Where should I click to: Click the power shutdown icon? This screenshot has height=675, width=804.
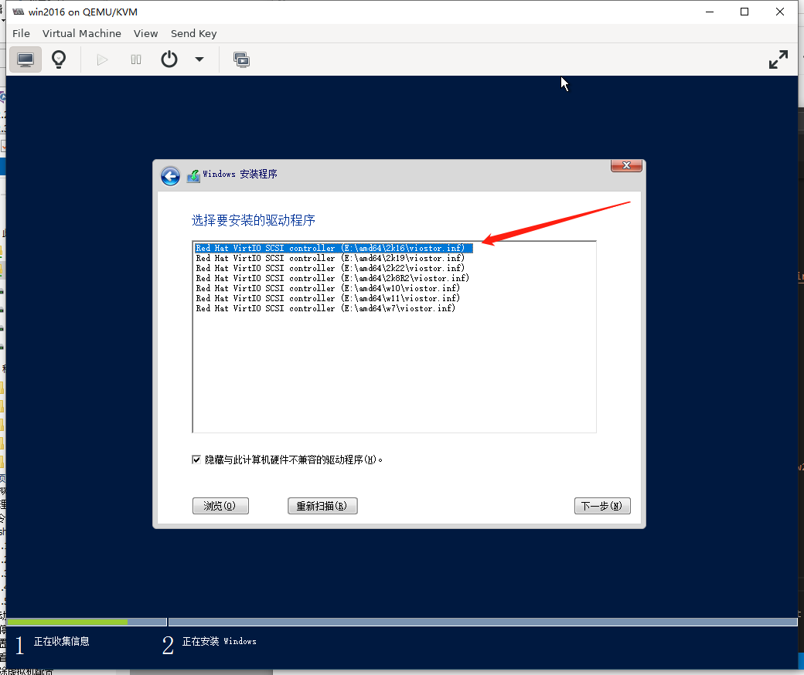169,59
